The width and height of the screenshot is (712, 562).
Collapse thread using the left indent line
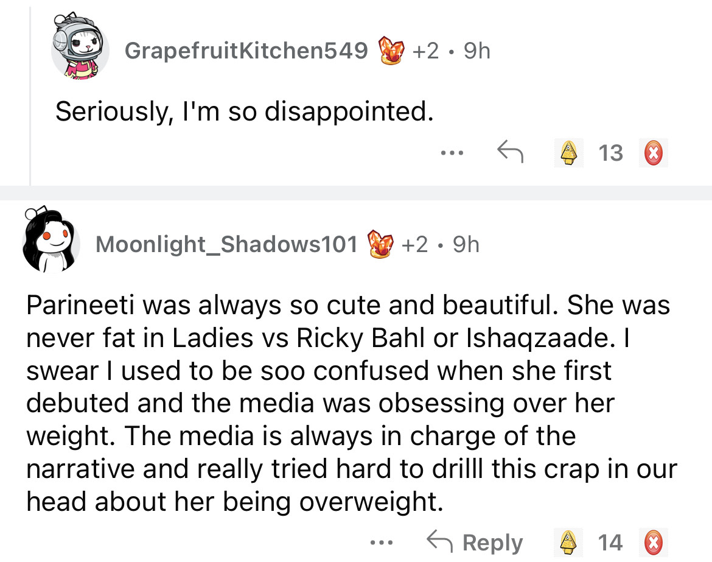point(30,91)
